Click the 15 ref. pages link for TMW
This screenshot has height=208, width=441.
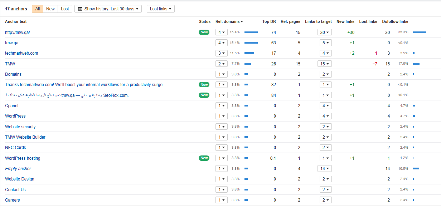(x=298, y=64)
